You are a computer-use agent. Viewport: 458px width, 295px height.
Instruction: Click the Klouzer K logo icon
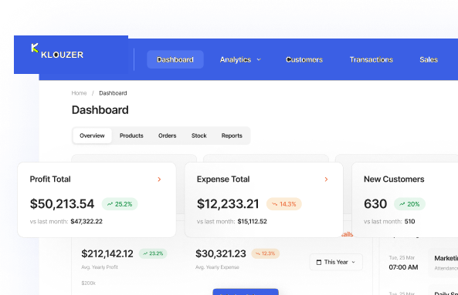coord(35,48)
